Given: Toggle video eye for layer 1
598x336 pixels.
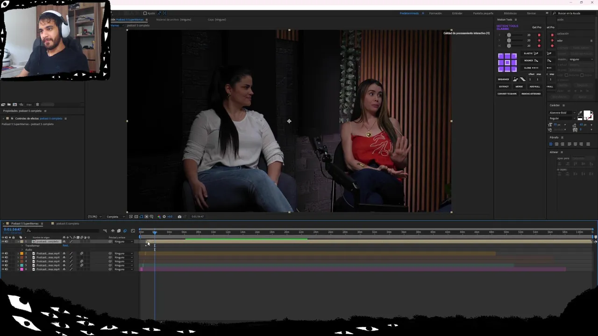Looking at the screenshot, I should [3, 241].
